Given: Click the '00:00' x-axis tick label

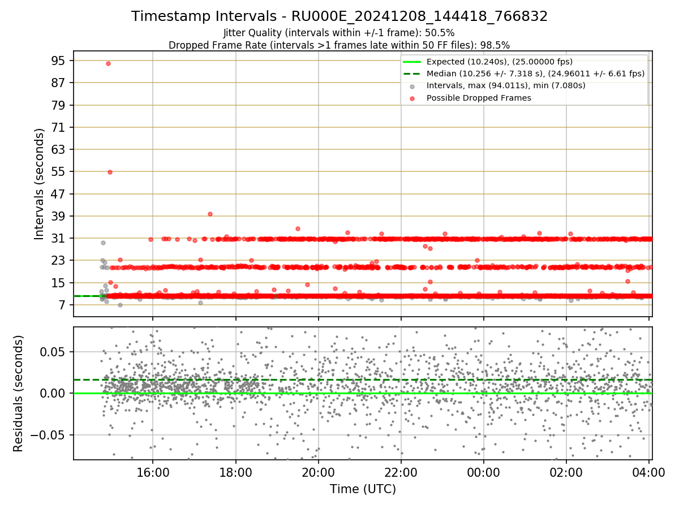Looking at the screenshot, I should click(484, 472).
